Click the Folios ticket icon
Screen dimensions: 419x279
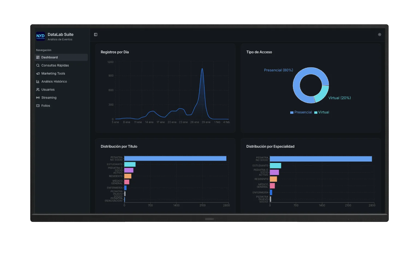(x=38, y=106)
